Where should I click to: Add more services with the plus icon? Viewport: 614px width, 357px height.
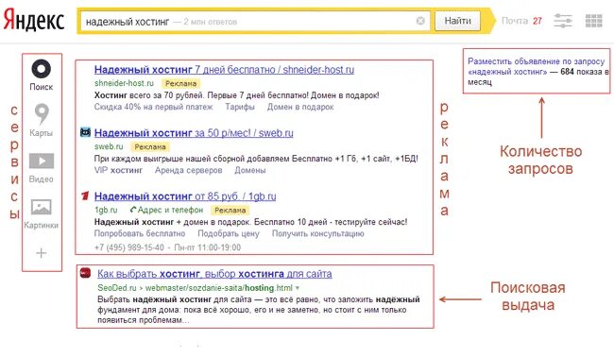[42, 253]
